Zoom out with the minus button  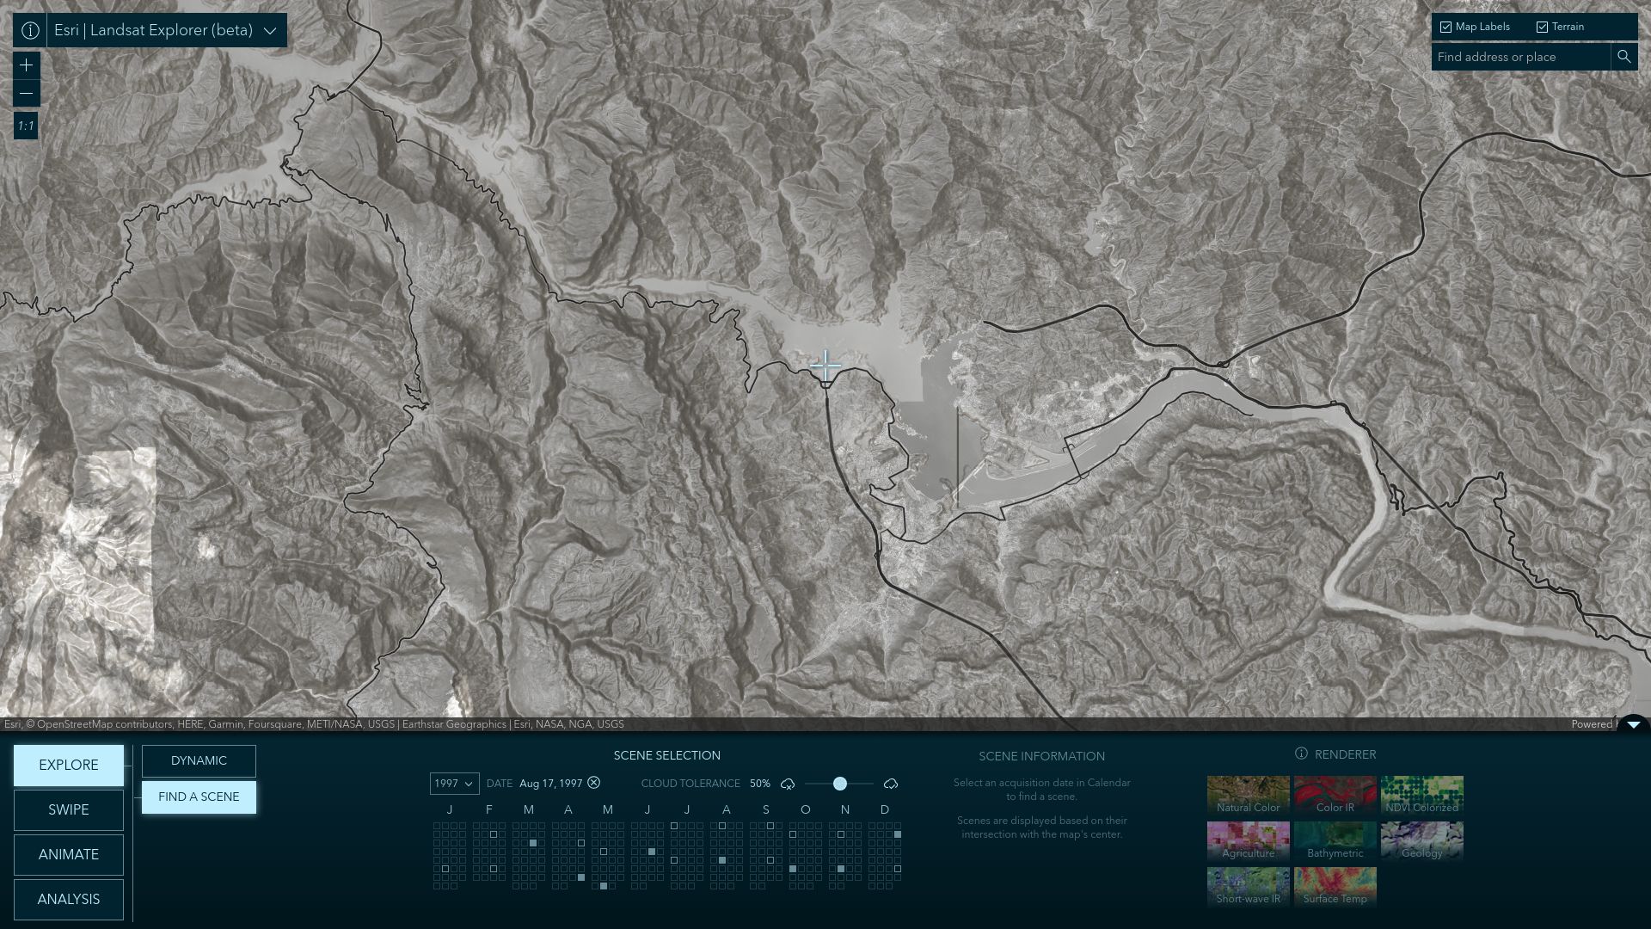tap(27, 93)
